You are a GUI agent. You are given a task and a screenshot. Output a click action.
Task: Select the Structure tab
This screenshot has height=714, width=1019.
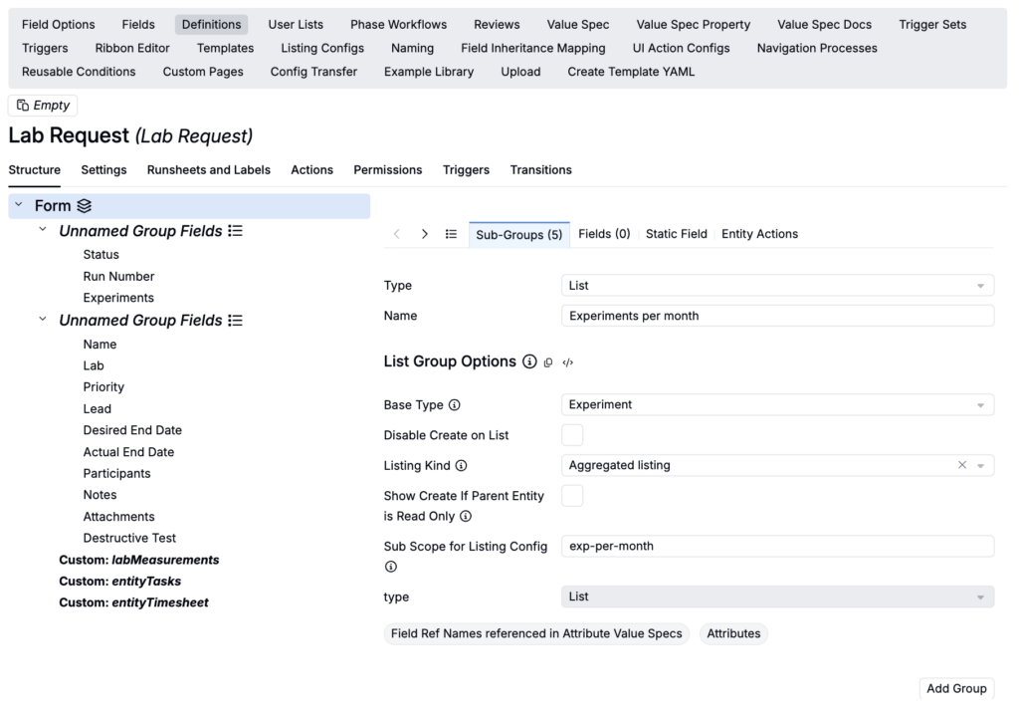point(35,169)
